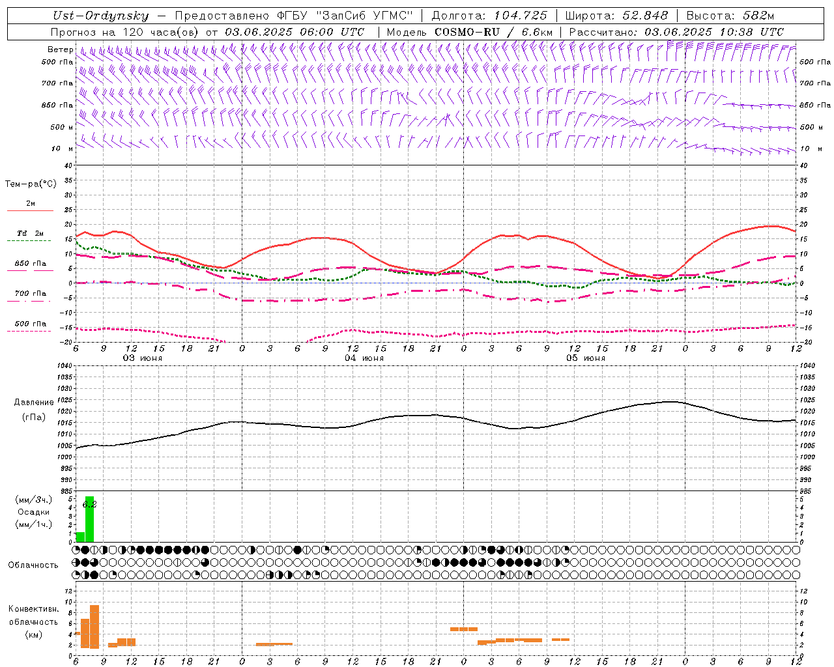Click the 'Модель COSMO-RU / 6.6км' label
The width and height of the screenshot is (834, 667).
[470, 32]
